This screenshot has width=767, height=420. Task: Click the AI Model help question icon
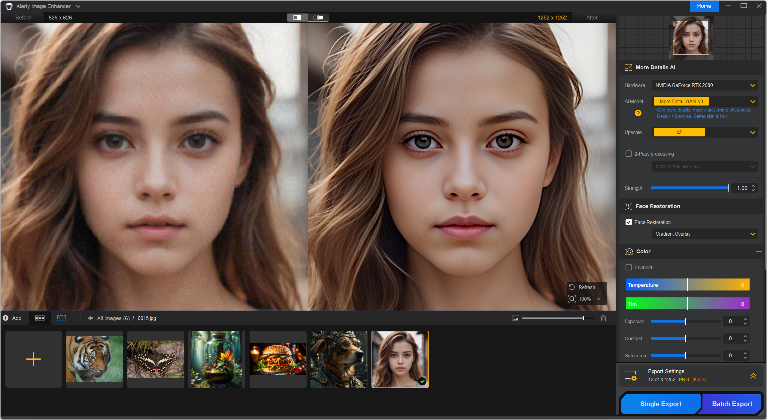click(638, 113)
